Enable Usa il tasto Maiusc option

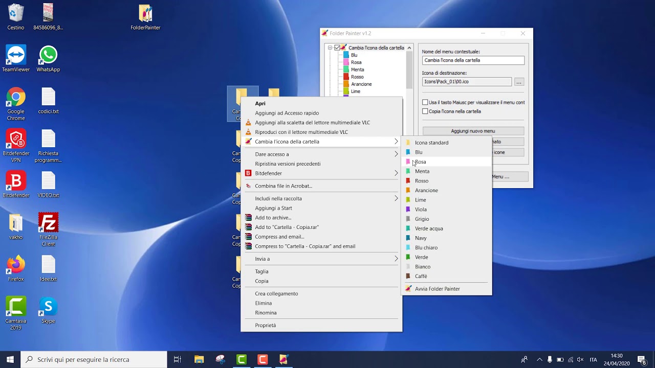click(425, 102)
